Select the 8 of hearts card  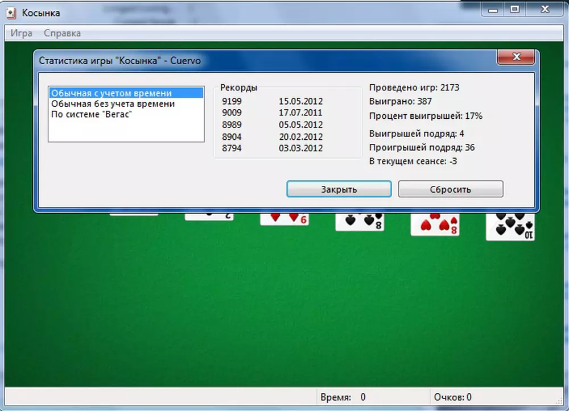(x=435, y=225)
